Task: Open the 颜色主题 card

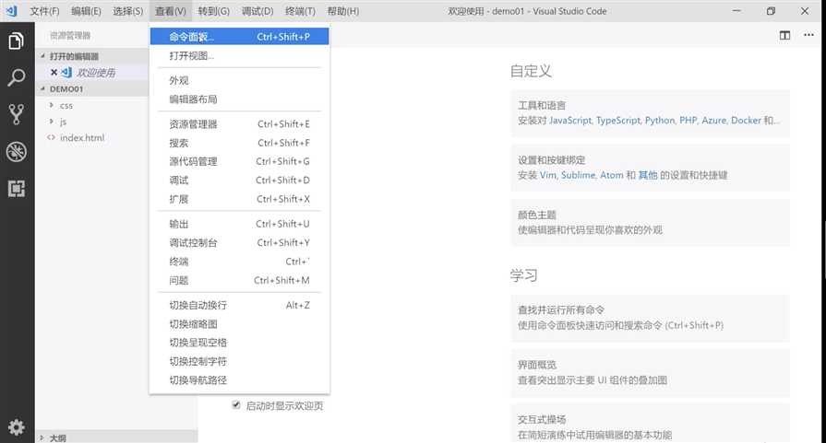Action: coord(650,222)
